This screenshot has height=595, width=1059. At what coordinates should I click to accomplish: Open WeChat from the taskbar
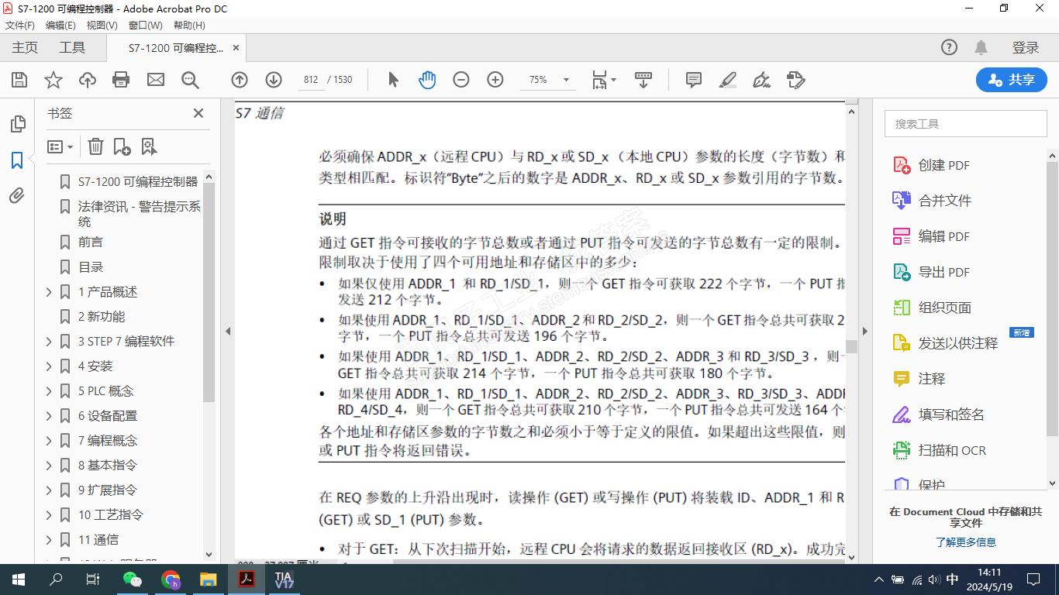point(133,580)
